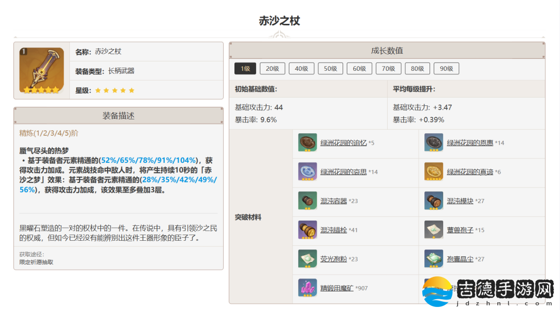Viewport: 560px width, 310px height.
Task: Click the 蕈兽孢子 material icon
Action: pyautogui.click(x=434, y=230)
